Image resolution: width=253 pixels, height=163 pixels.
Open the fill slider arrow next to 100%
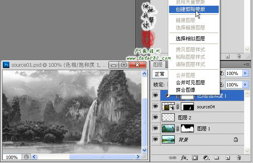(245, 85)
